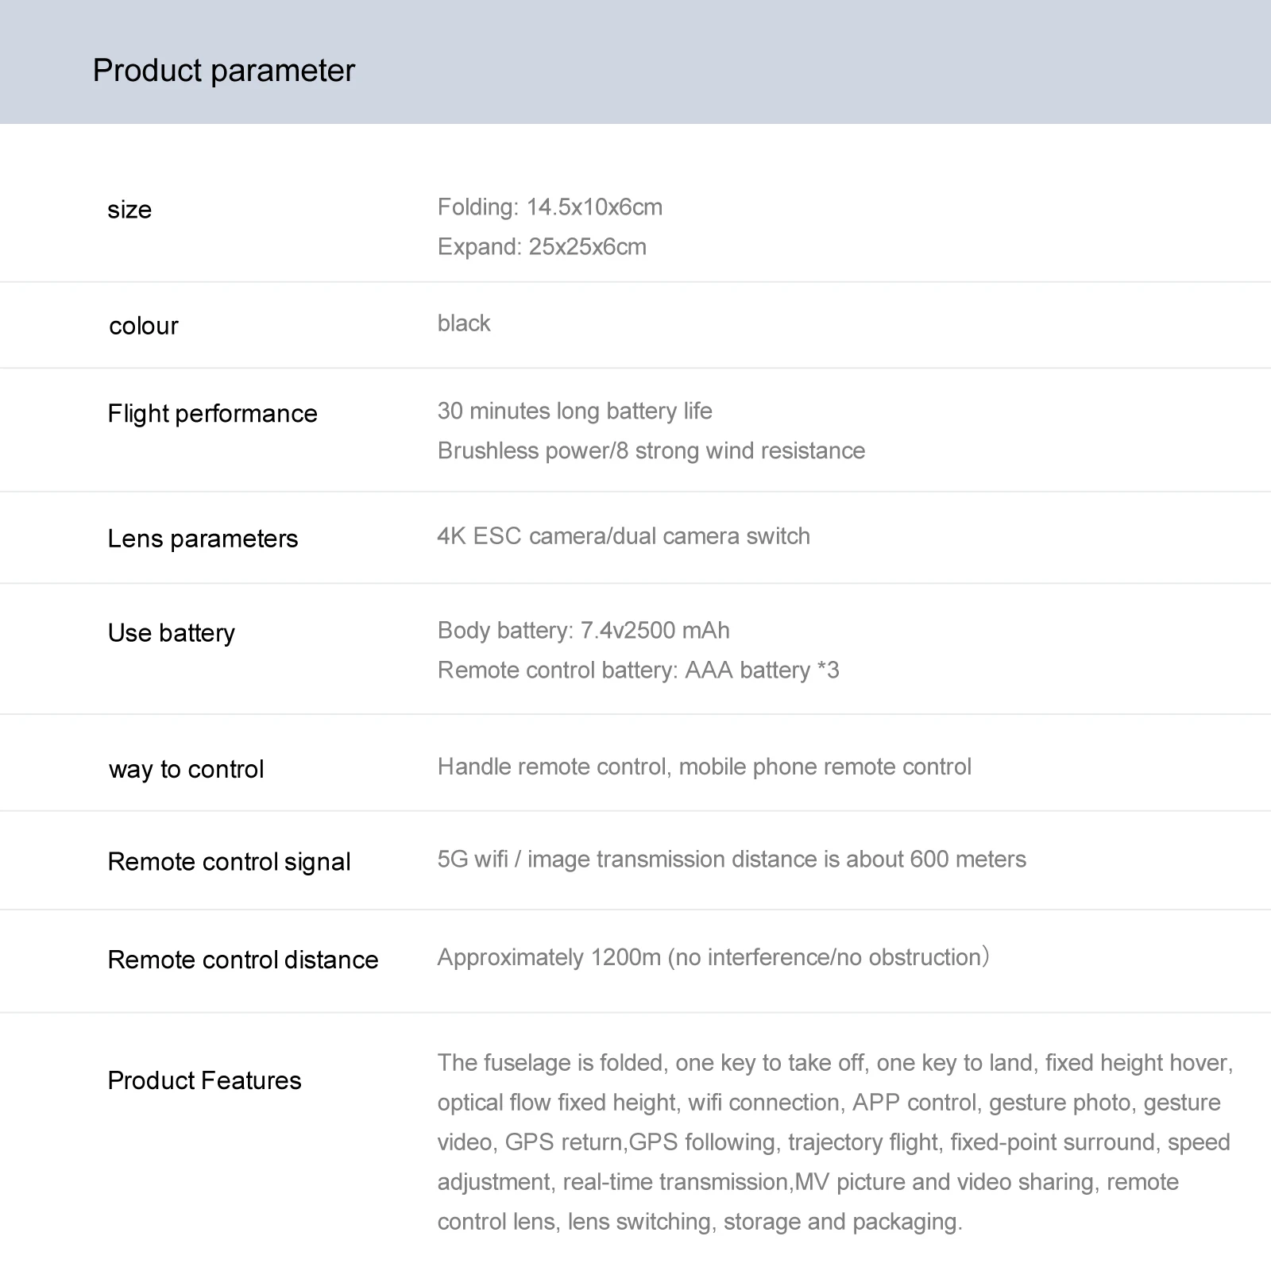This screenshot has height=1271, width=1271.
Task: Click Remote control battery: AAA battery line
Action: [638, 670]
